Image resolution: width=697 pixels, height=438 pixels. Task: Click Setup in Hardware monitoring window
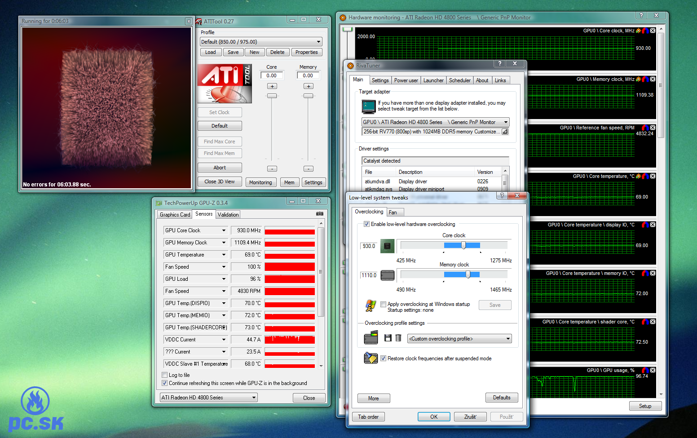click(x=645, y=406)
